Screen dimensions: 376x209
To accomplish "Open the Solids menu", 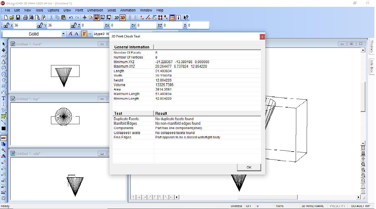I will point(112,10).
